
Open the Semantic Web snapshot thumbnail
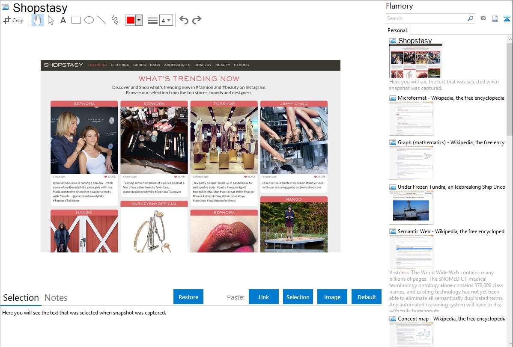411,252
